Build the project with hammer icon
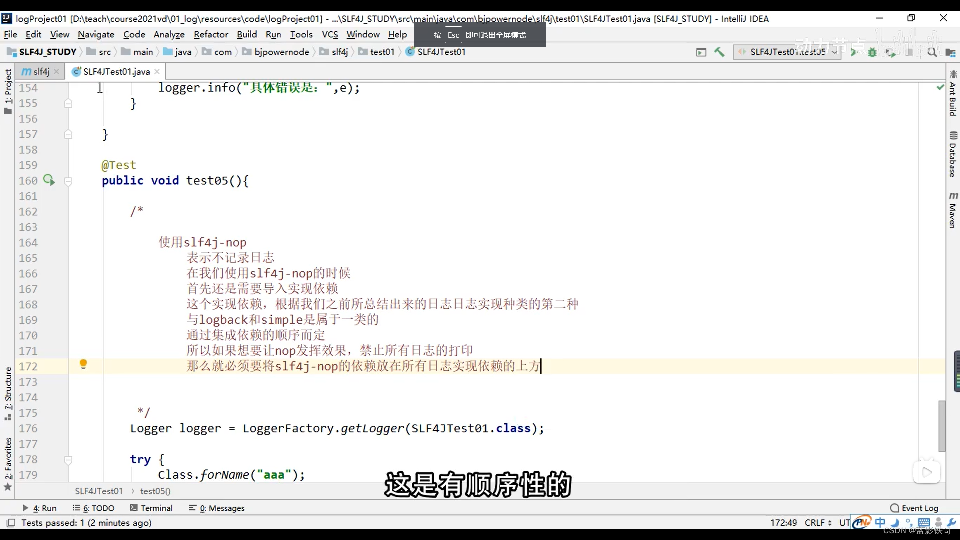 [x=719, y=52]
